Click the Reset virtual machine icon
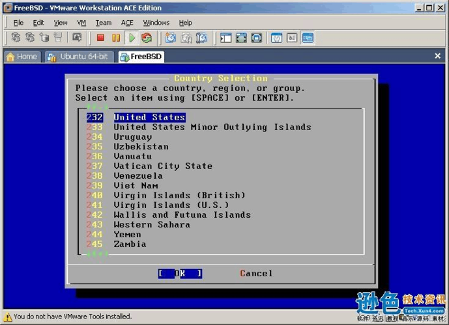 pyautogui.click(x=147, y=38)
